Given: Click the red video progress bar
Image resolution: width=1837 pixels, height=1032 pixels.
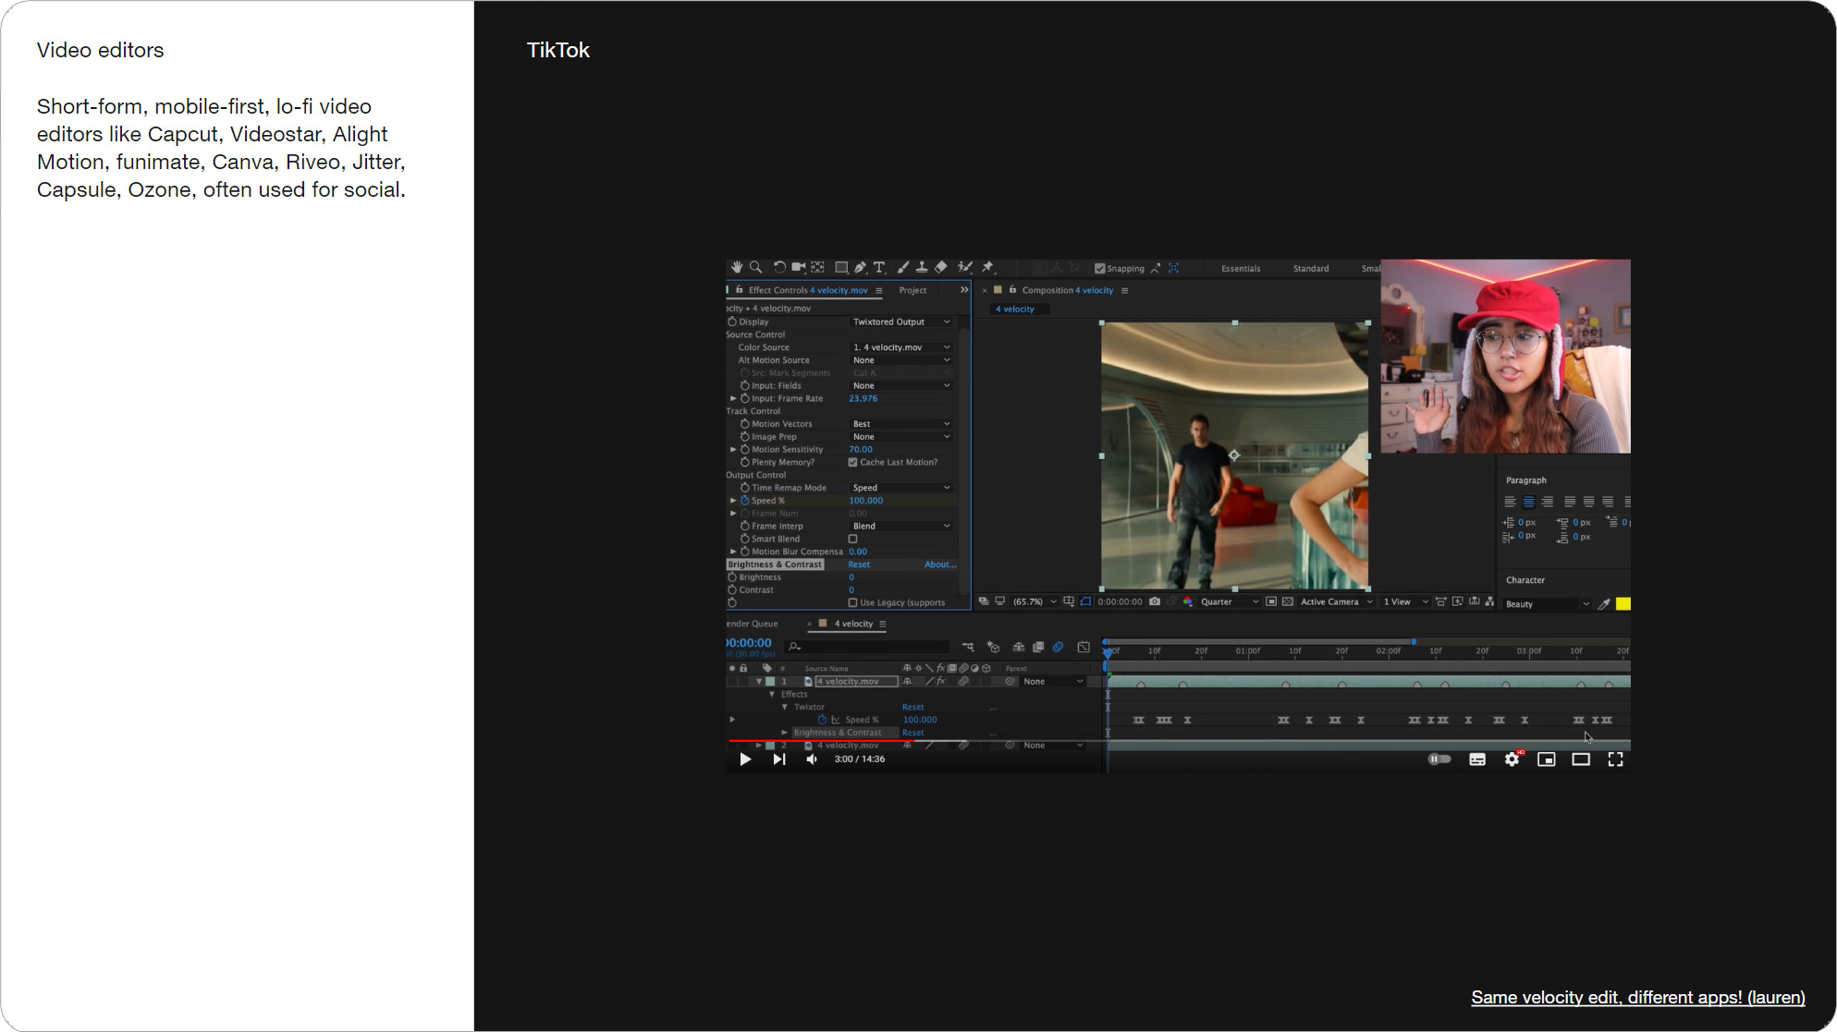Looking at the screenshot, I should [x=820, y=741].
